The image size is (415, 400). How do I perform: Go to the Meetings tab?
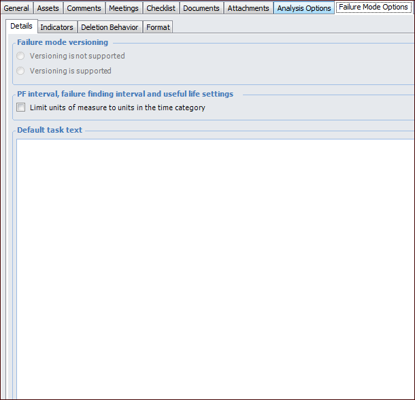(x=124, y=8)
